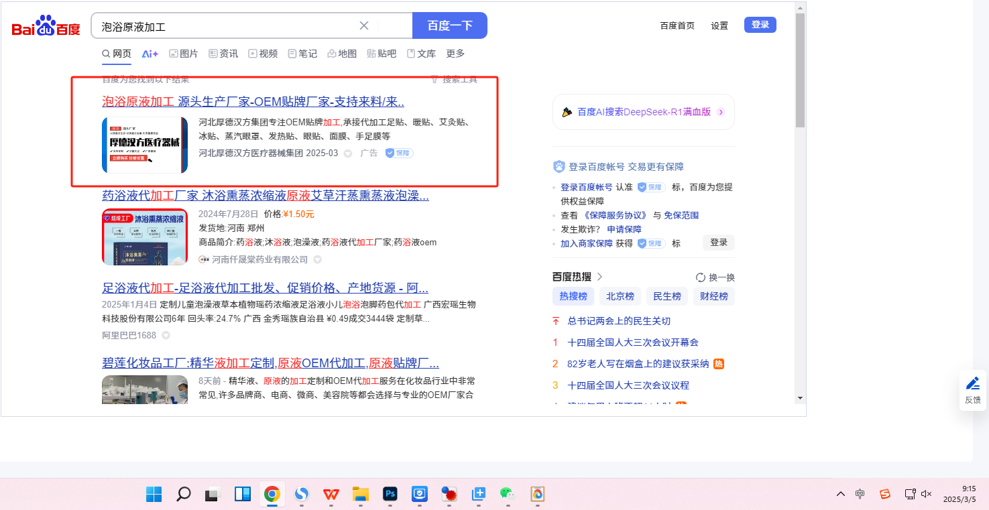Open WeChat from the taskbar
This screenshot has height=510, width=989.
pos(507,495)
